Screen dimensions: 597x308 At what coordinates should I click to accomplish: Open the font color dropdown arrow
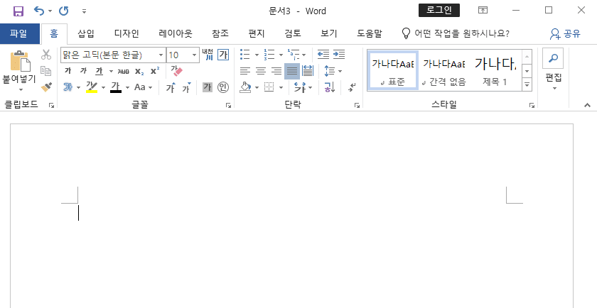click(x=127, y=87)
